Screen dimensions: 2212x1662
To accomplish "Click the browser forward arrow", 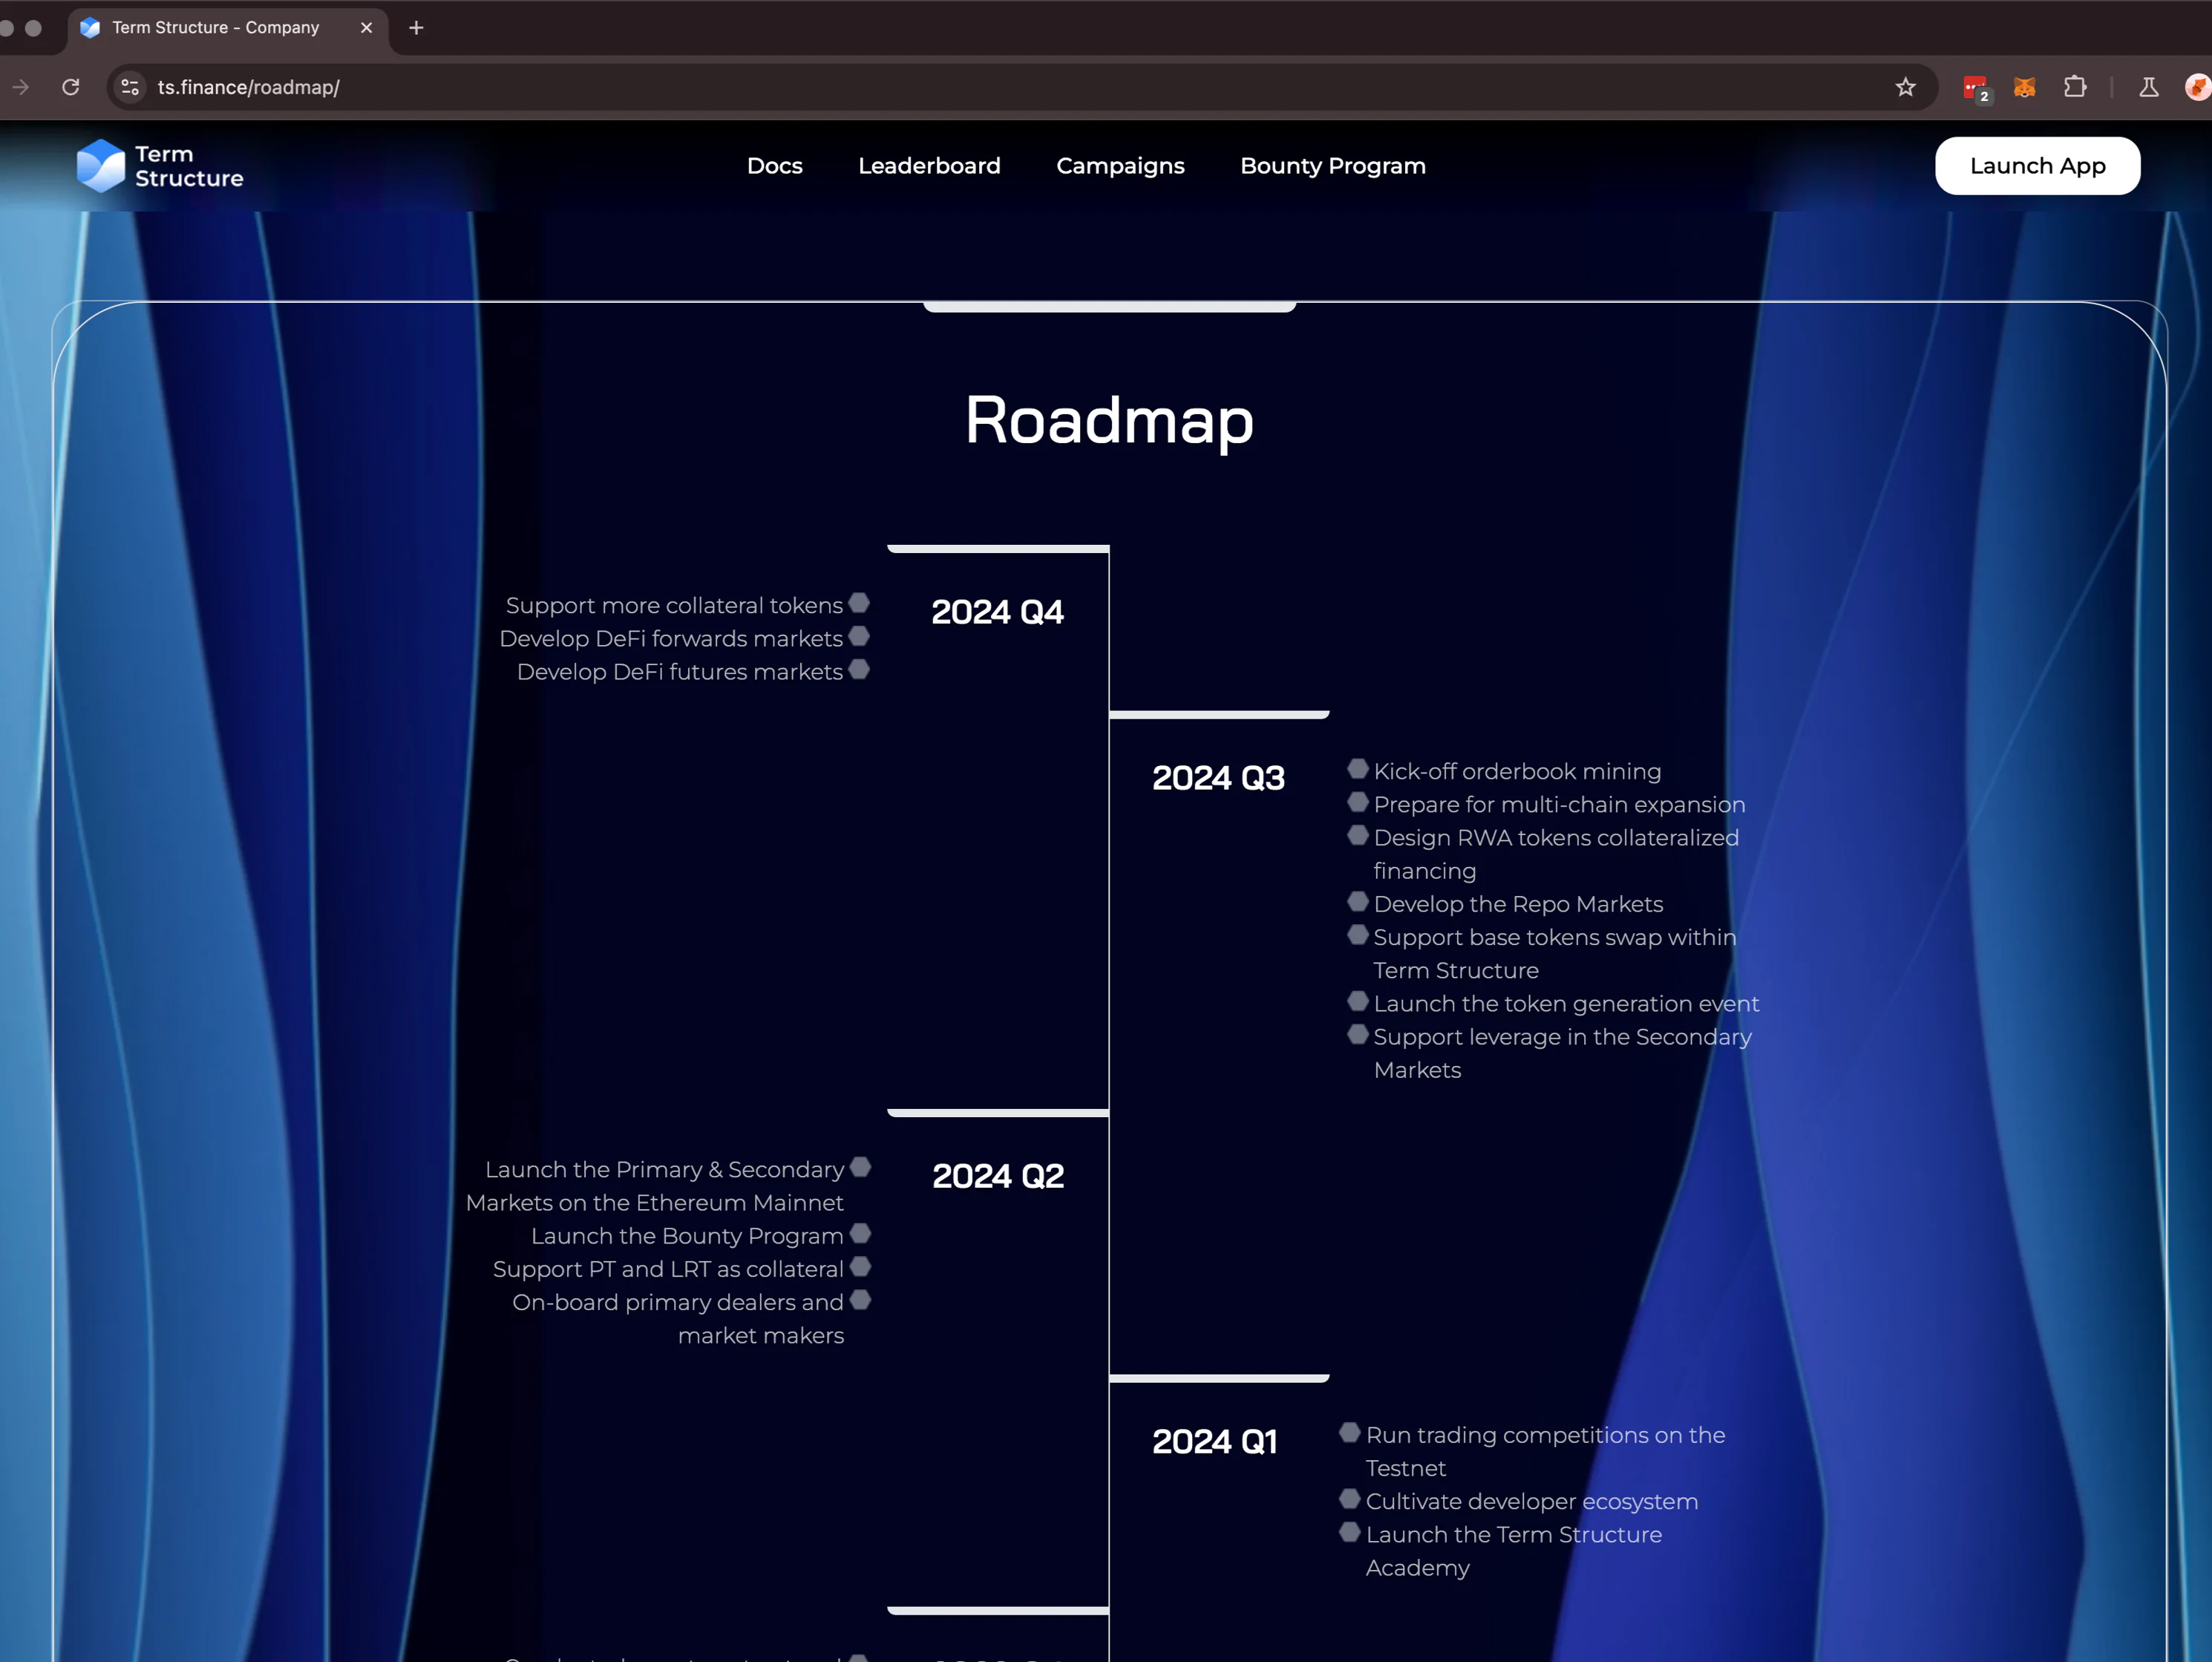I will click(20, 87).
